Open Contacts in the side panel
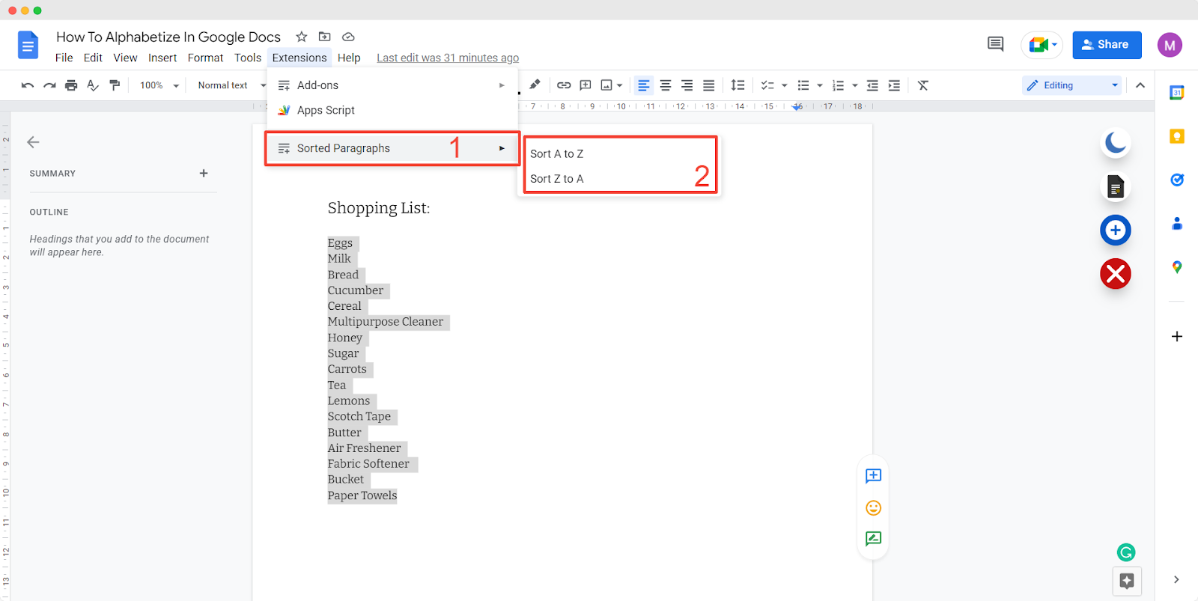The width and height of the screenshot is (1198, 601). (x=1177, y=223)
